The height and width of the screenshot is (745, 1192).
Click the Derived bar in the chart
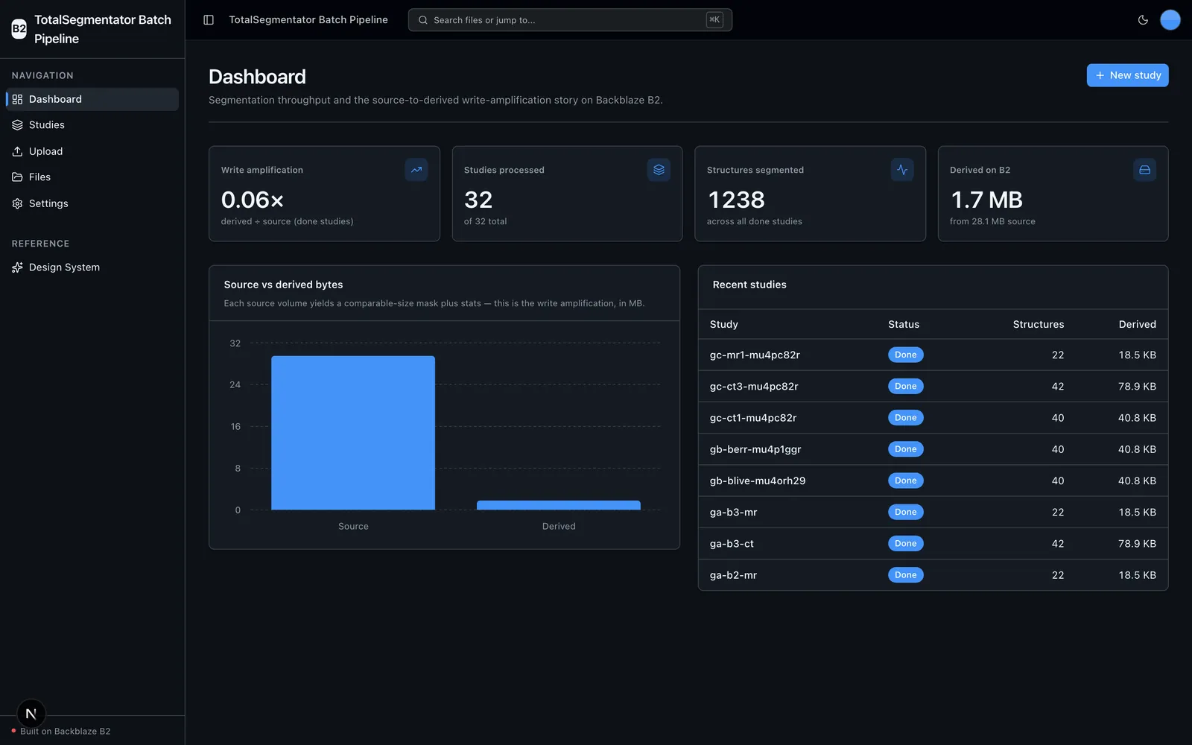pyautogui.click(x=559, y=505)
